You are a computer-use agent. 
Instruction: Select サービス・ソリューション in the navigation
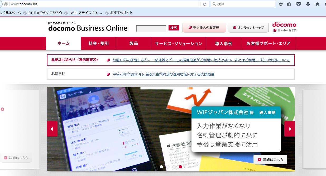[x=179, y=43]
